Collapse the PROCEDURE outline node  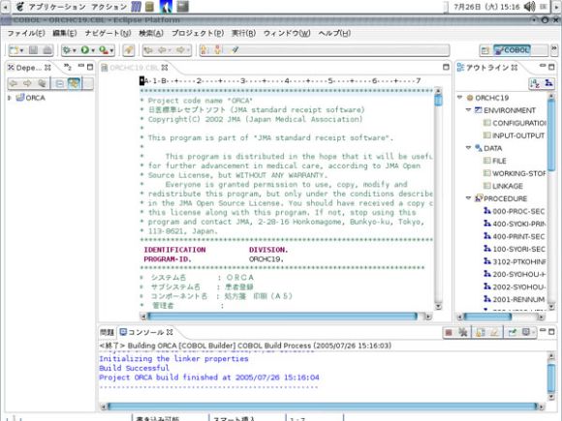468,198
